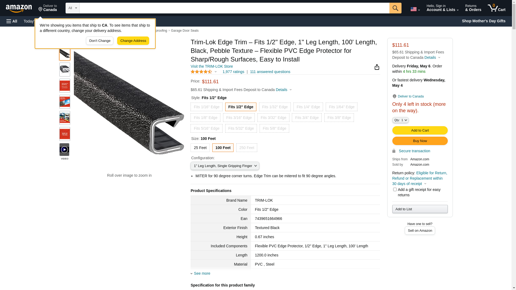Open the shopping cart
Screen dimensions: 516x290
pyautogui.click(x=496, y=8)
